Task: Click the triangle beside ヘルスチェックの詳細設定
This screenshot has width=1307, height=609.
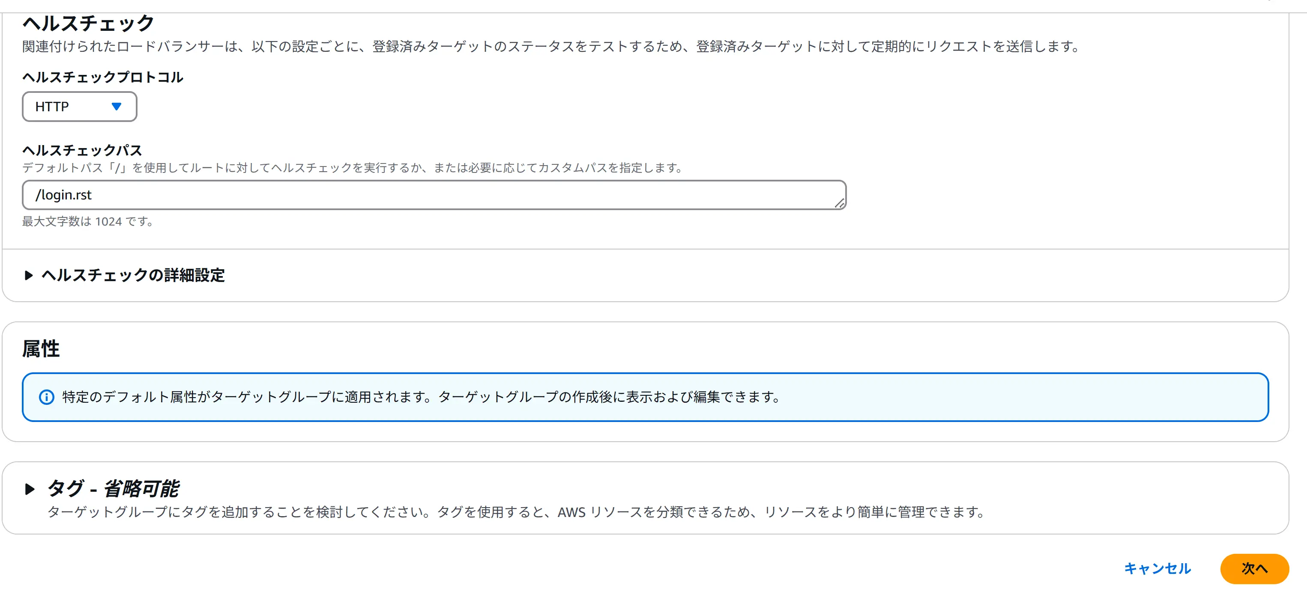Action: 28,275
